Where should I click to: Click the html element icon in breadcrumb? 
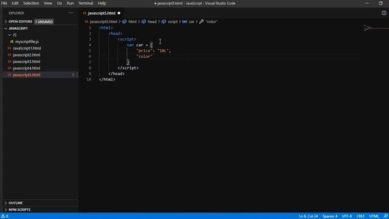(124, 22)
